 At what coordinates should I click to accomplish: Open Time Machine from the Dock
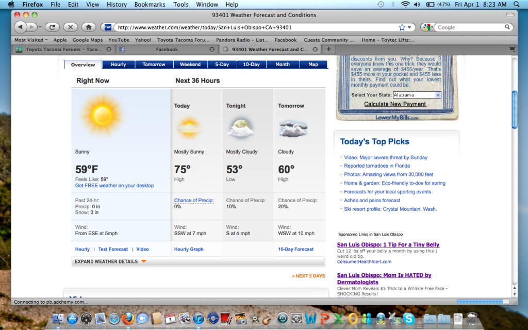click(283, 319)
